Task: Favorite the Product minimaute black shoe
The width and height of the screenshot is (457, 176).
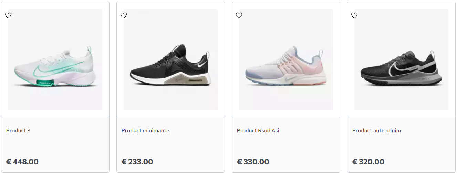Action: click(x=124, y=15)
